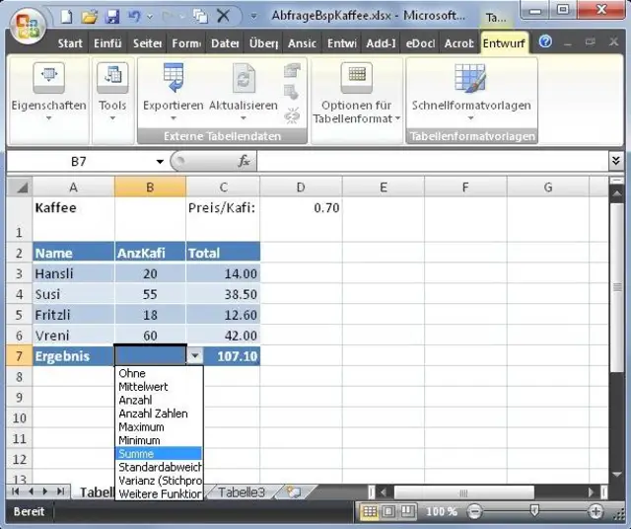
Task: Expand the Aktualisieren dropdown arrow
Action: pyautogui.click(x=244, y=118)
